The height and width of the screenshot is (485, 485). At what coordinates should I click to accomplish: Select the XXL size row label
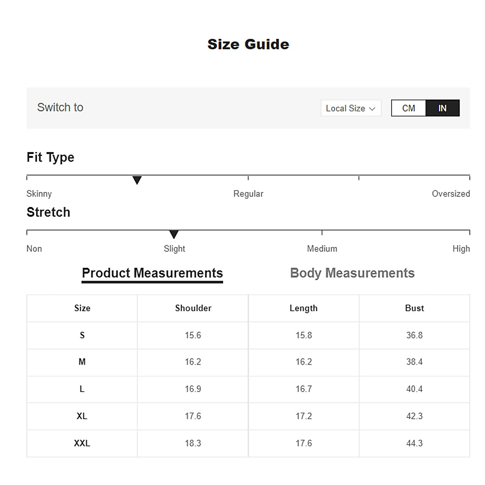[82, 443]
